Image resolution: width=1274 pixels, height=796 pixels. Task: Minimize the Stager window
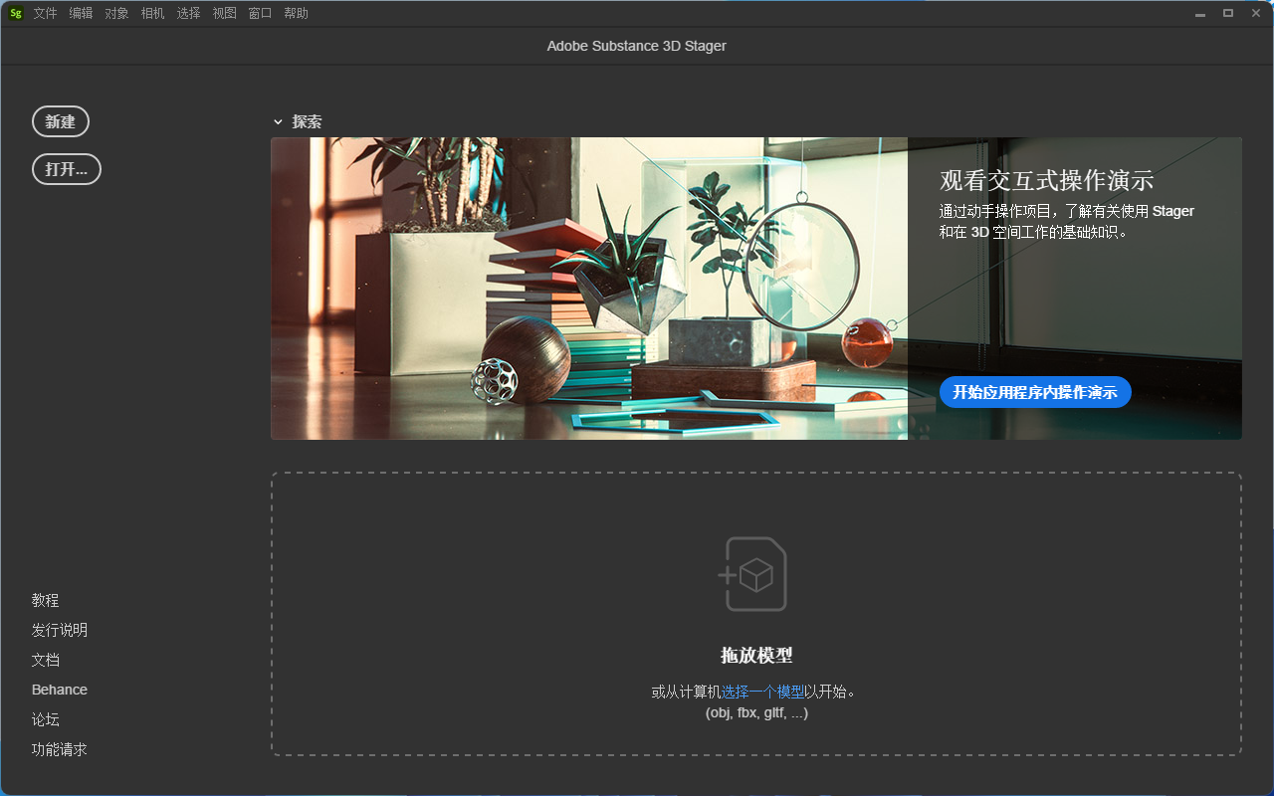(1201, 13)
